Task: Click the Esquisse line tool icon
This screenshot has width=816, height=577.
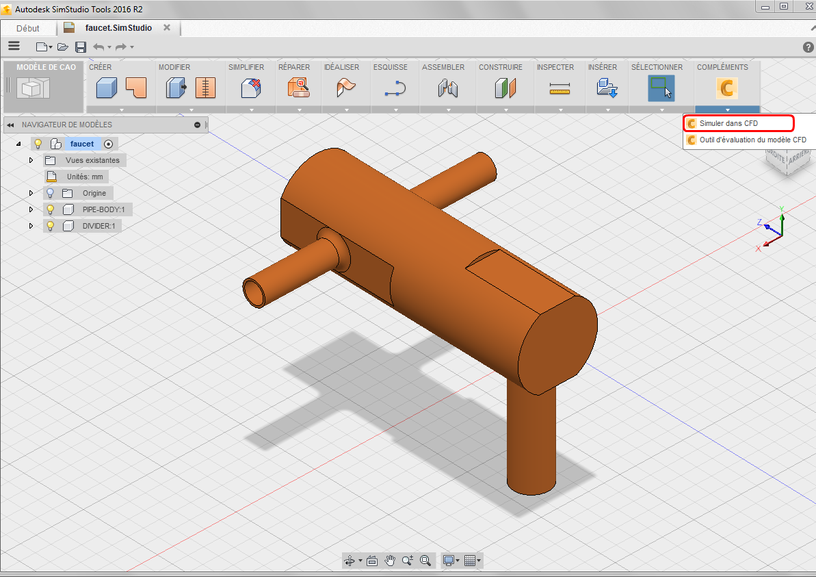Action: coord(395,88)
